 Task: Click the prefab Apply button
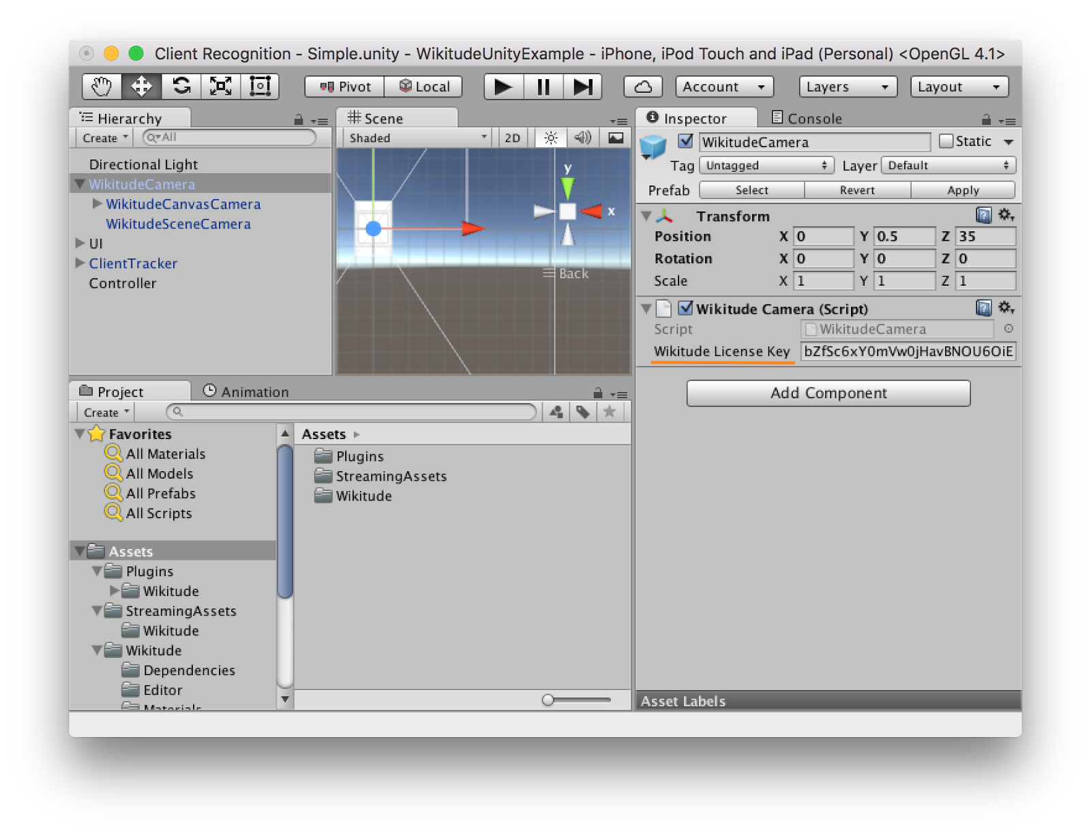[963, 190]
